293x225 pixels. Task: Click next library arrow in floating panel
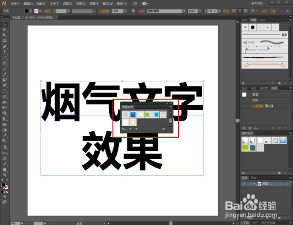(x=137, y=129)
